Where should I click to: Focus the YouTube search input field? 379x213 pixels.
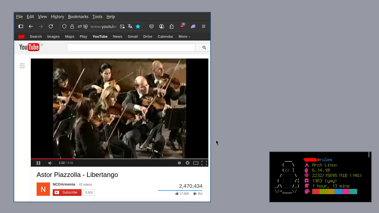pos(131,47)
